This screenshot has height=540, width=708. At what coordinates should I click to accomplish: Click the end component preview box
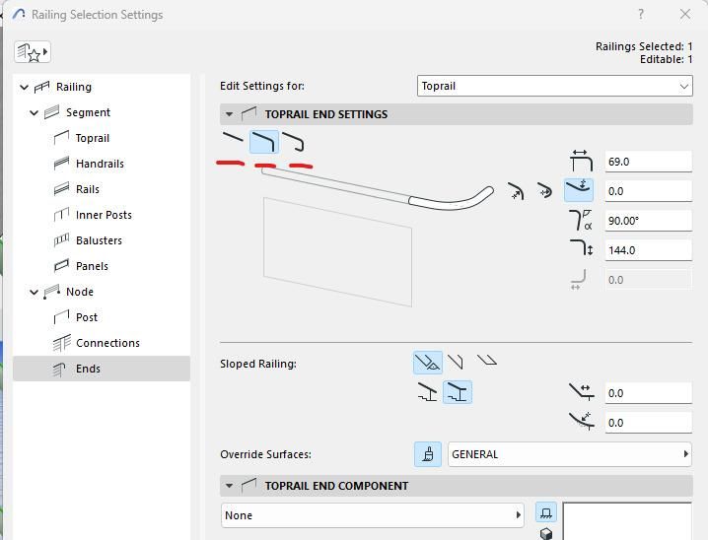pos(627,521)
